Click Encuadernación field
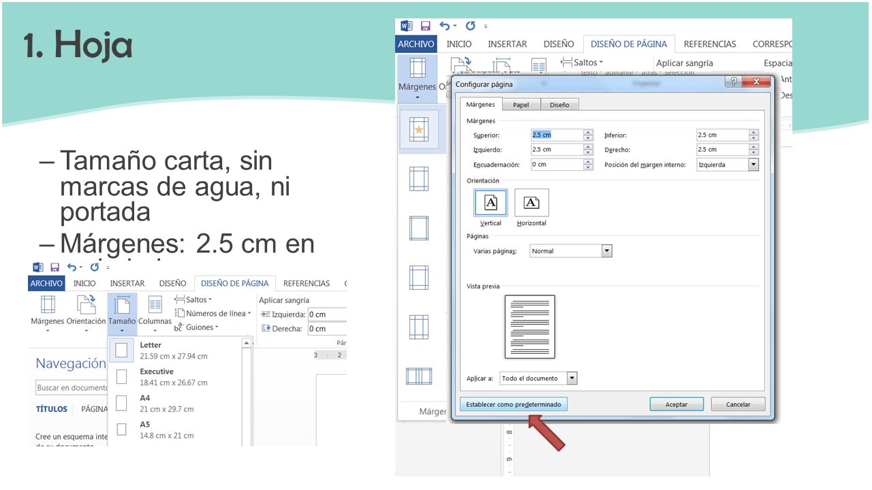 pos(557,165)
